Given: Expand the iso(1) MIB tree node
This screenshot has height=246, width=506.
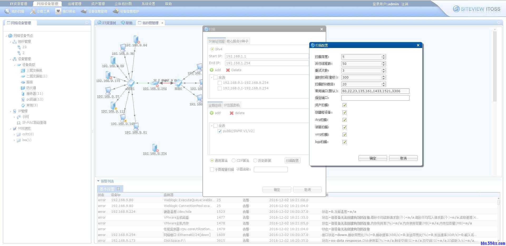Looking at the screenshot, I should pos(14,140).
